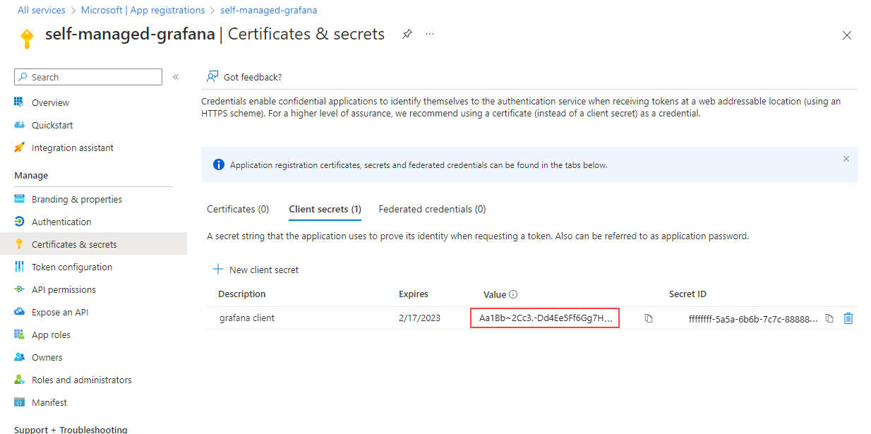Copy the Secret ID to clipboard

click(x=829, y=318)
